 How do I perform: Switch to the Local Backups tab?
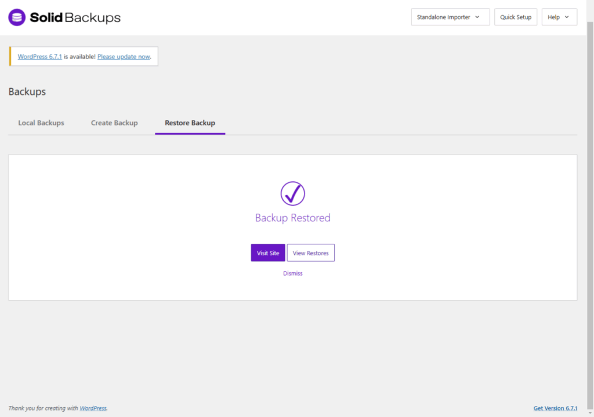(x=41, y=123)
